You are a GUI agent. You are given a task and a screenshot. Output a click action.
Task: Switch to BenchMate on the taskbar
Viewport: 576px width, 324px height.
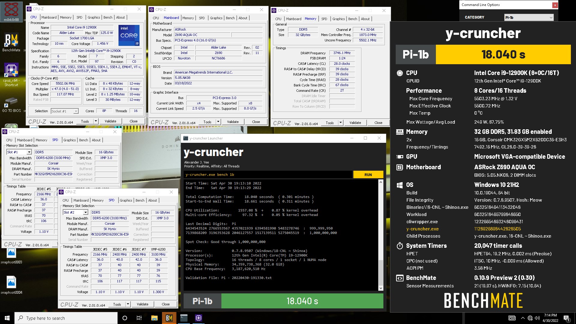pyautogui.click(x=169, y=318)
